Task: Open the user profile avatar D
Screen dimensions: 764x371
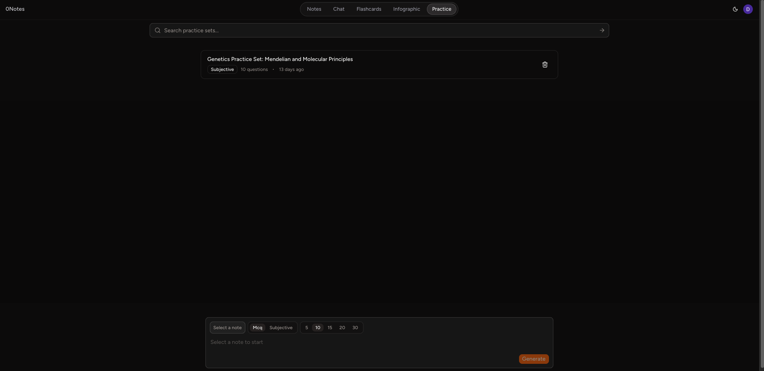Action: pyautogui.click(x=748, y=9)
